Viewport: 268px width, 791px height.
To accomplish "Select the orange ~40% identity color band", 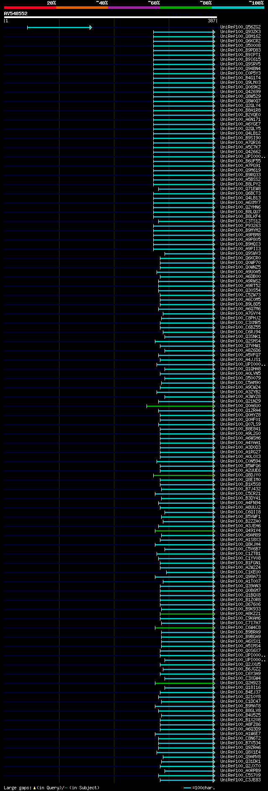I will click(x=82, y=8).
